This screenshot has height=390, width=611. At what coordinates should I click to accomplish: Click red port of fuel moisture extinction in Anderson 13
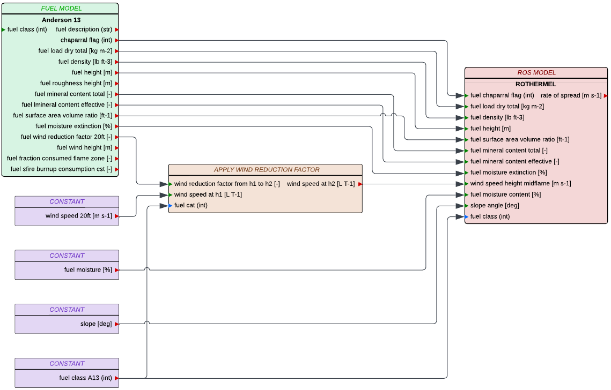(x=116, y=126)
